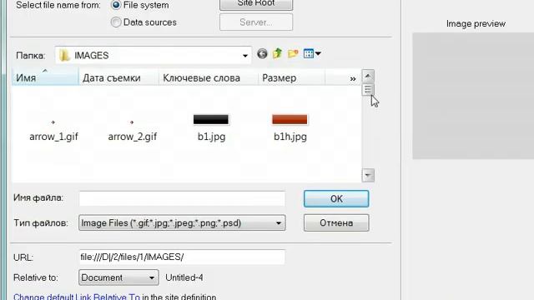
Task: Sort by Ключевые слова column header
Action: click(x=209, y=77)
